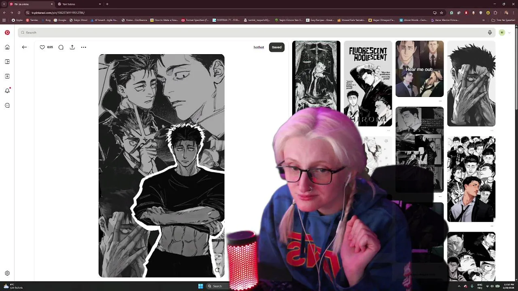This screenshot has height=291, width=518.
Task: Open the Google bookmark
Action: pyautogui.click(x=60, y=20)
